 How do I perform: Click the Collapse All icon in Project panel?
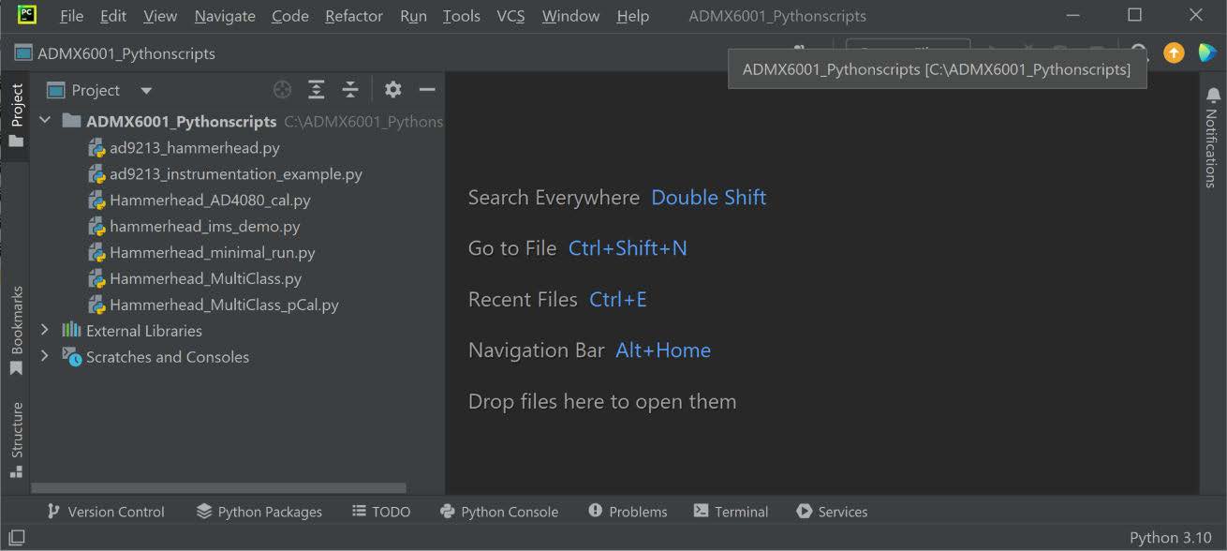click(350, 90)
